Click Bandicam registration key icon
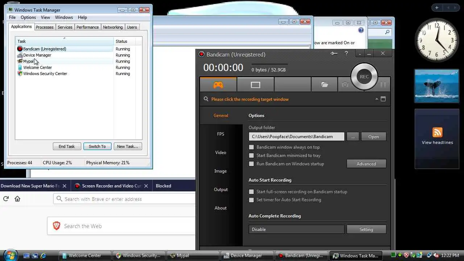The width and height of the screenshot is (464, 261). click(334, 54)
